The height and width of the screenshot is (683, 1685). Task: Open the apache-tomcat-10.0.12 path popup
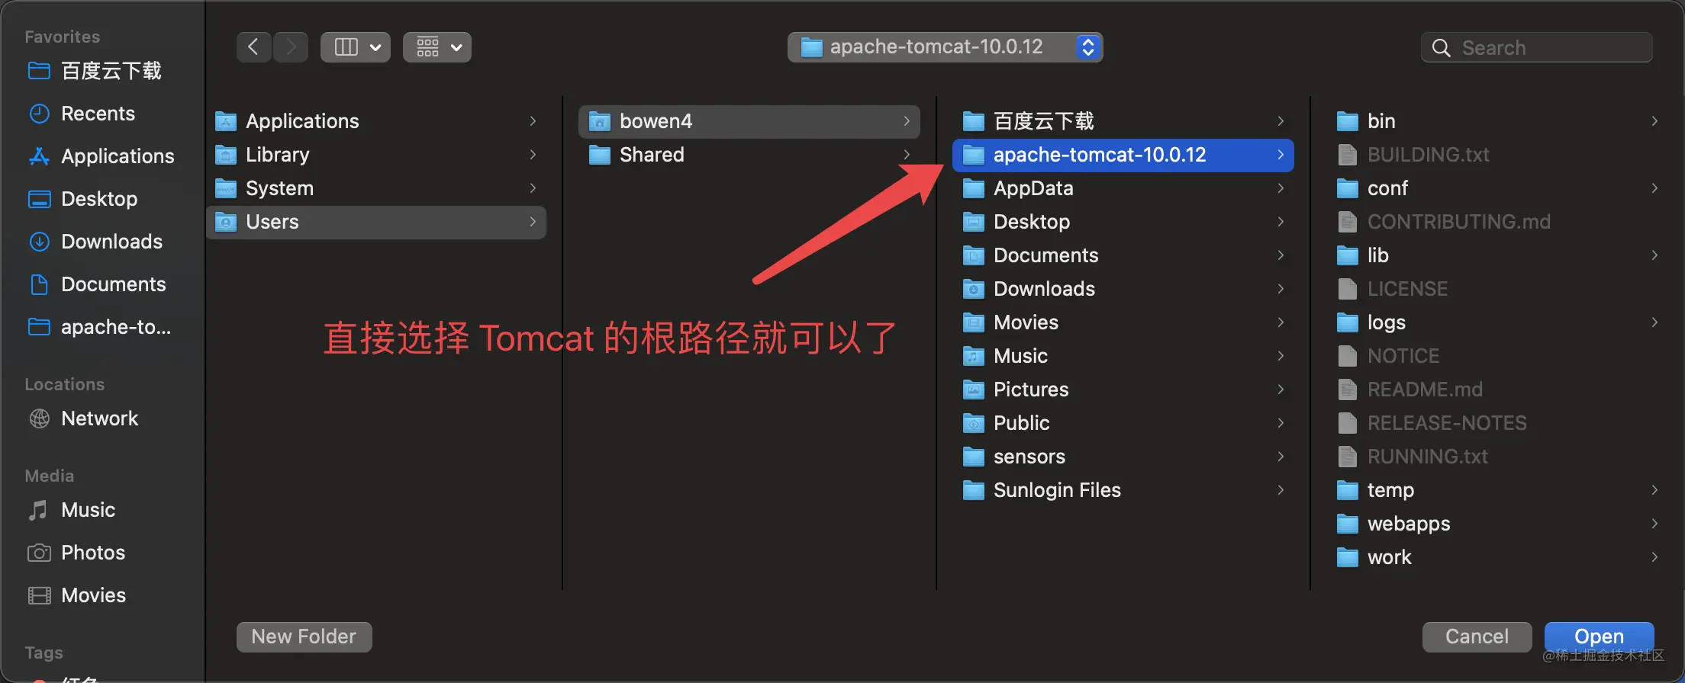(x=945, y=47)
